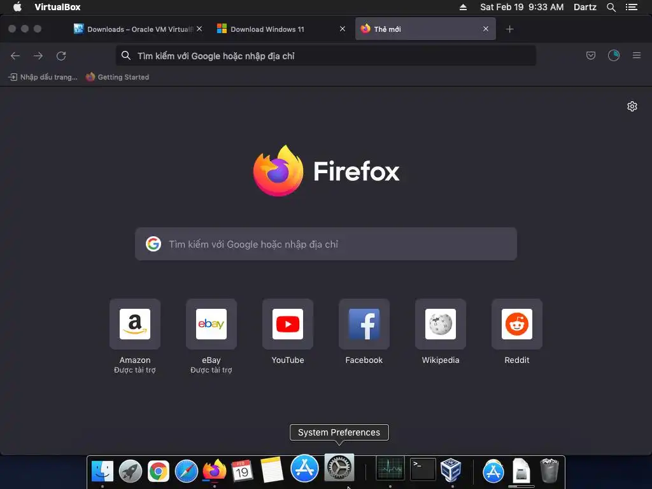Open a new tab with plus button

[510, 29]
